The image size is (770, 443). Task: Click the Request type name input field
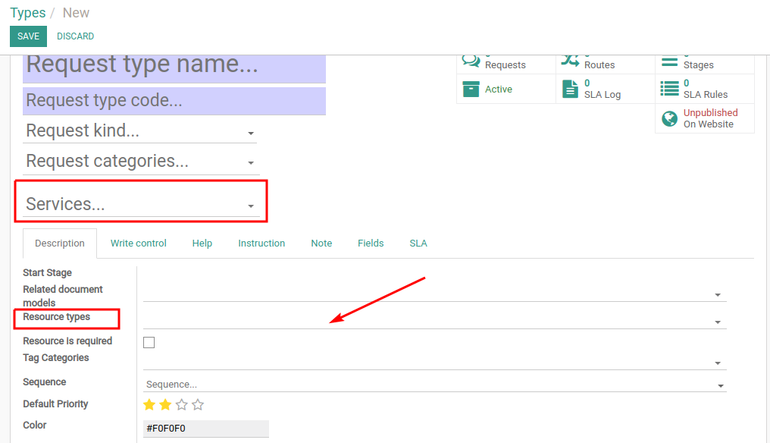pos(174,64)
